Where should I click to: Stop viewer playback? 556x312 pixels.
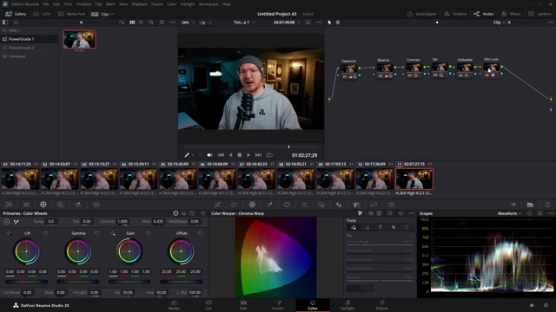[240, 155]
